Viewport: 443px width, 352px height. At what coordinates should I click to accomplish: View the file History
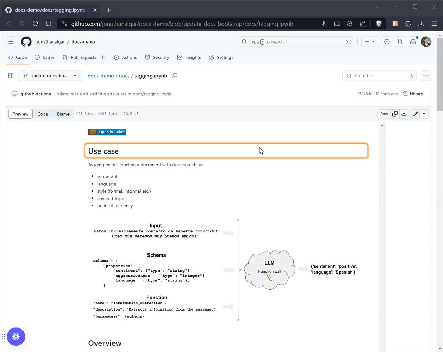pos(413,94)
